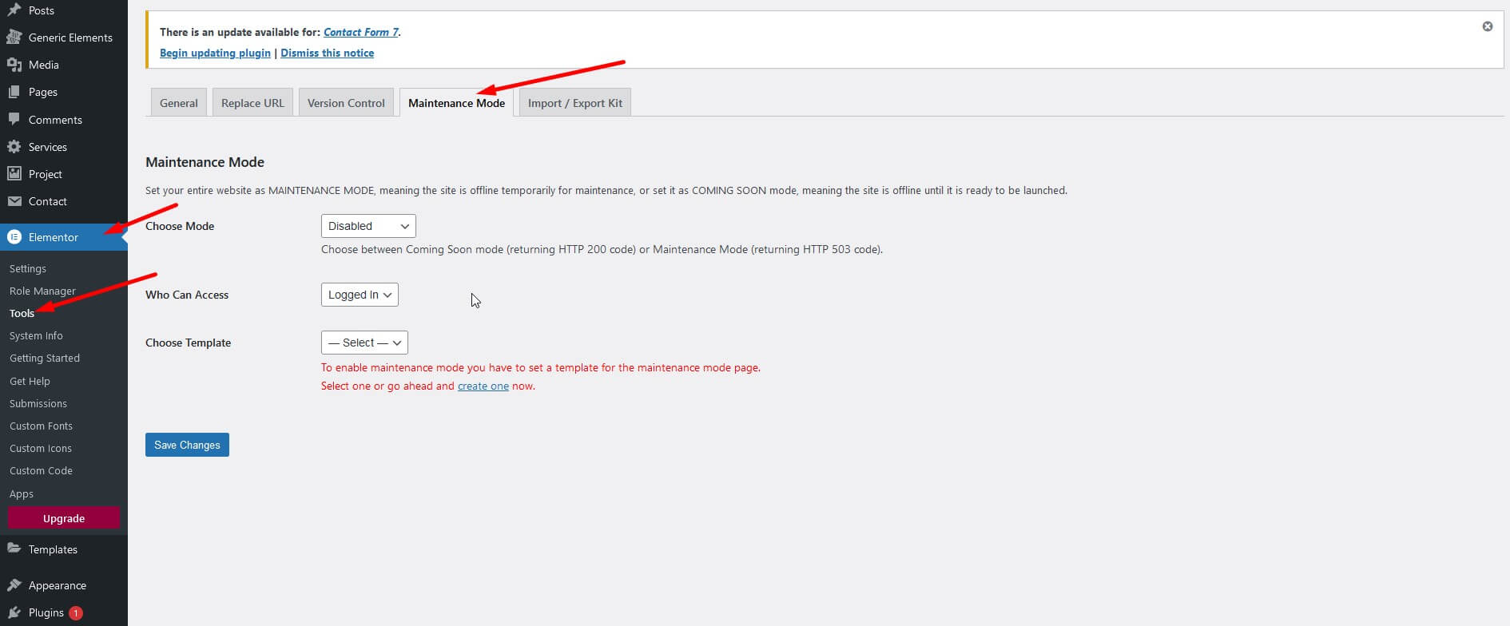Expand the Who Can Access dropdown
This screenshot has width=1510, height=626.
click(x=359, y=295)
